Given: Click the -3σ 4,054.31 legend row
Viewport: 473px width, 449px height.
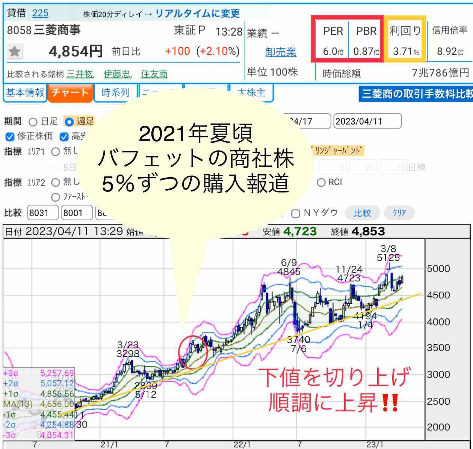Looking at the screenshot, I should (38, 435).
